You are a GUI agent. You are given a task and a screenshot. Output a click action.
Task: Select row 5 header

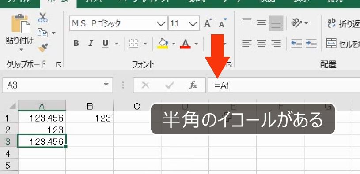[8, 165]
